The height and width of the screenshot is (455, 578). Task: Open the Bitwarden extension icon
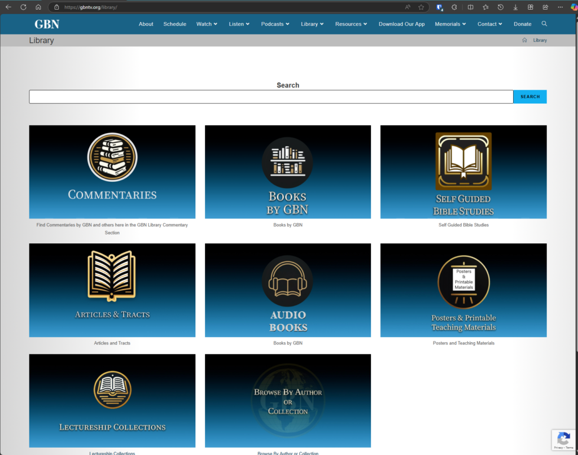pos(440,7)
